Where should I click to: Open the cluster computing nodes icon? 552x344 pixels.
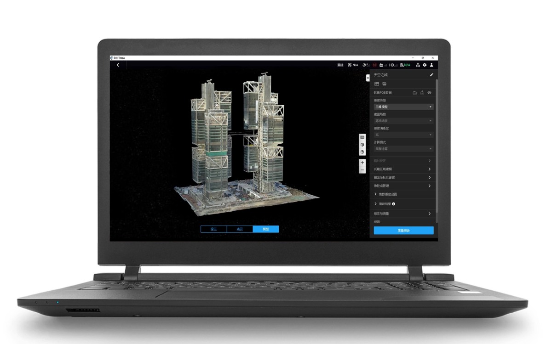point(418,65)
